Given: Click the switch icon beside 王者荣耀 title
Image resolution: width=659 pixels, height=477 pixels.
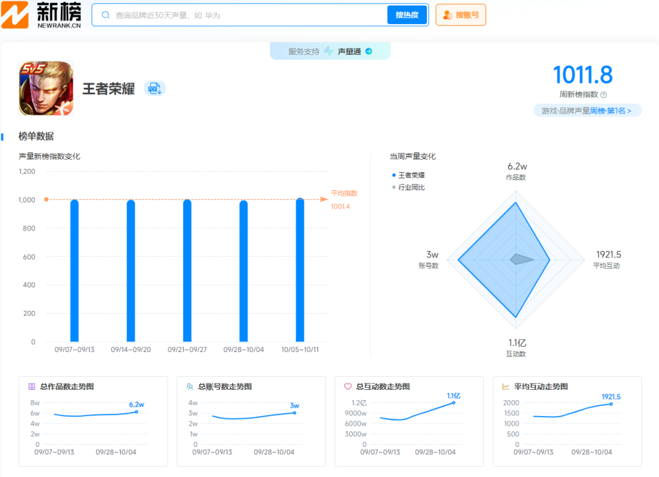Looking at the screenshot, I should (x=154, y=89).
